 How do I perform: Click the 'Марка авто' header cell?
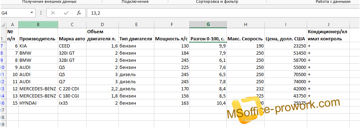[x=72, y=35]
